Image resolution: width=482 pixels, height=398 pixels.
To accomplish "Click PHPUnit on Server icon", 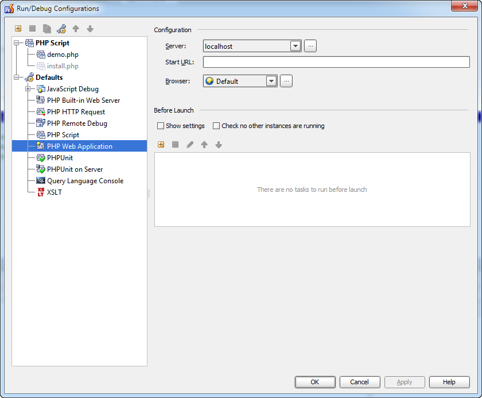I will 41,169.
